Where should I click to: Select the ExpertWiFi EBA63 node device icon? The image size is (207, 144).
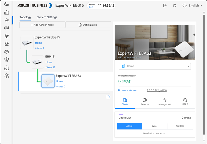(48, 81)
